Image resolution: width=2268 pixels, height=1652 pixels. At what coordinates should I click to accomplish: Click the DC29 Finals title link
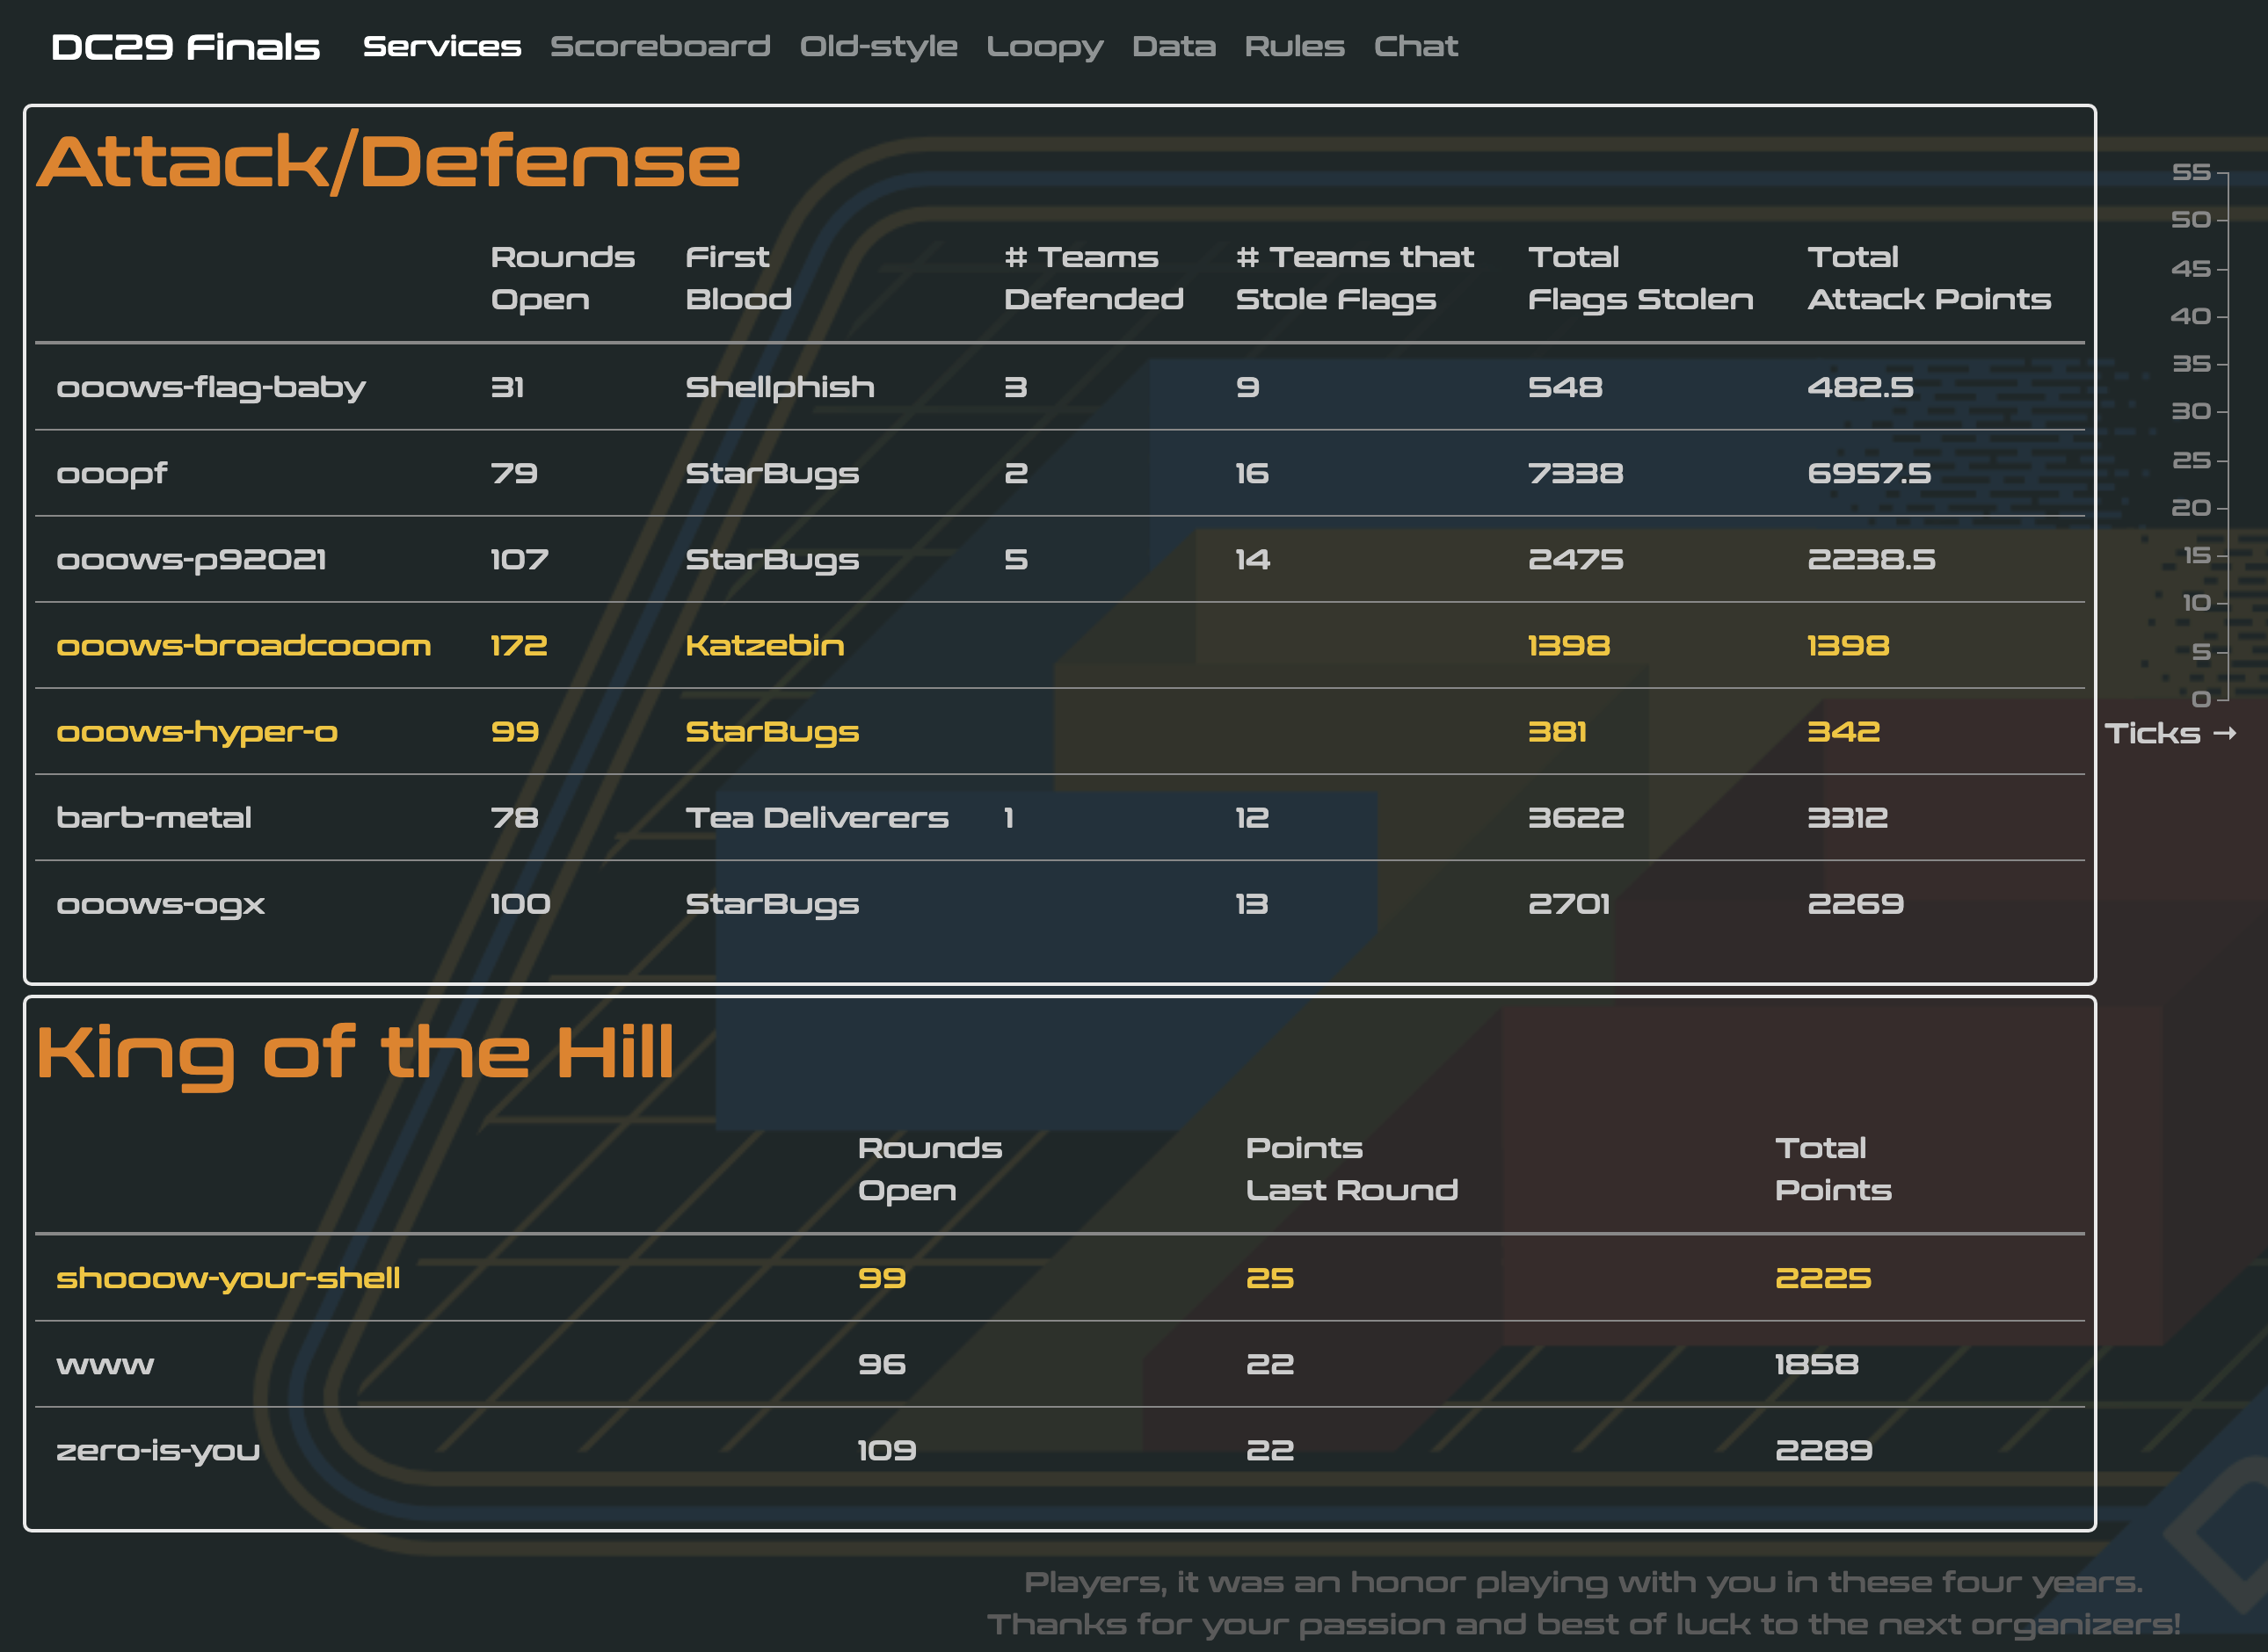pyautogui.click(x=185, y=46)
